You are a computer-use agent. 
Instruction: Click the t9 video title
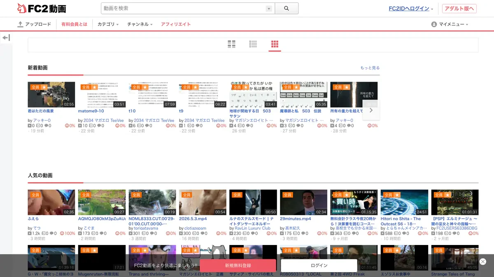click(x=181, y=111)
